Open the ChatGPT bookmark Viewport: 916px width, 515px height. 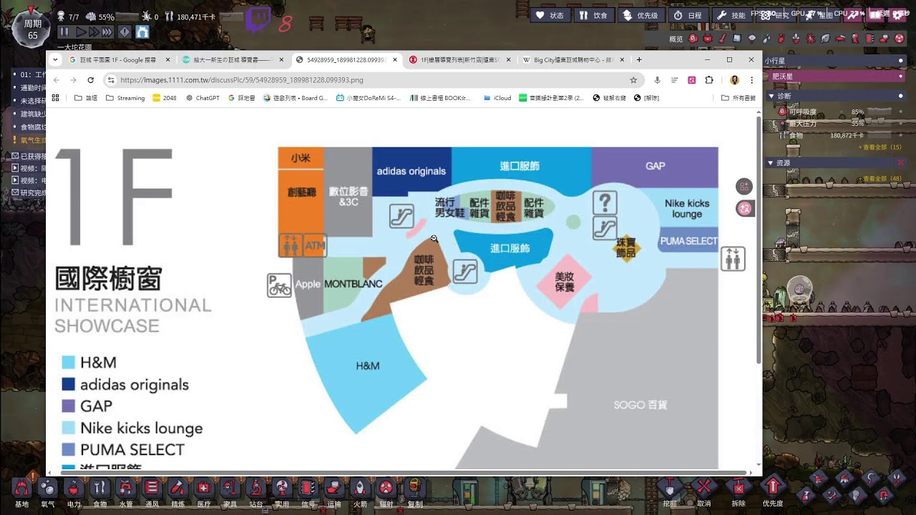203,98
